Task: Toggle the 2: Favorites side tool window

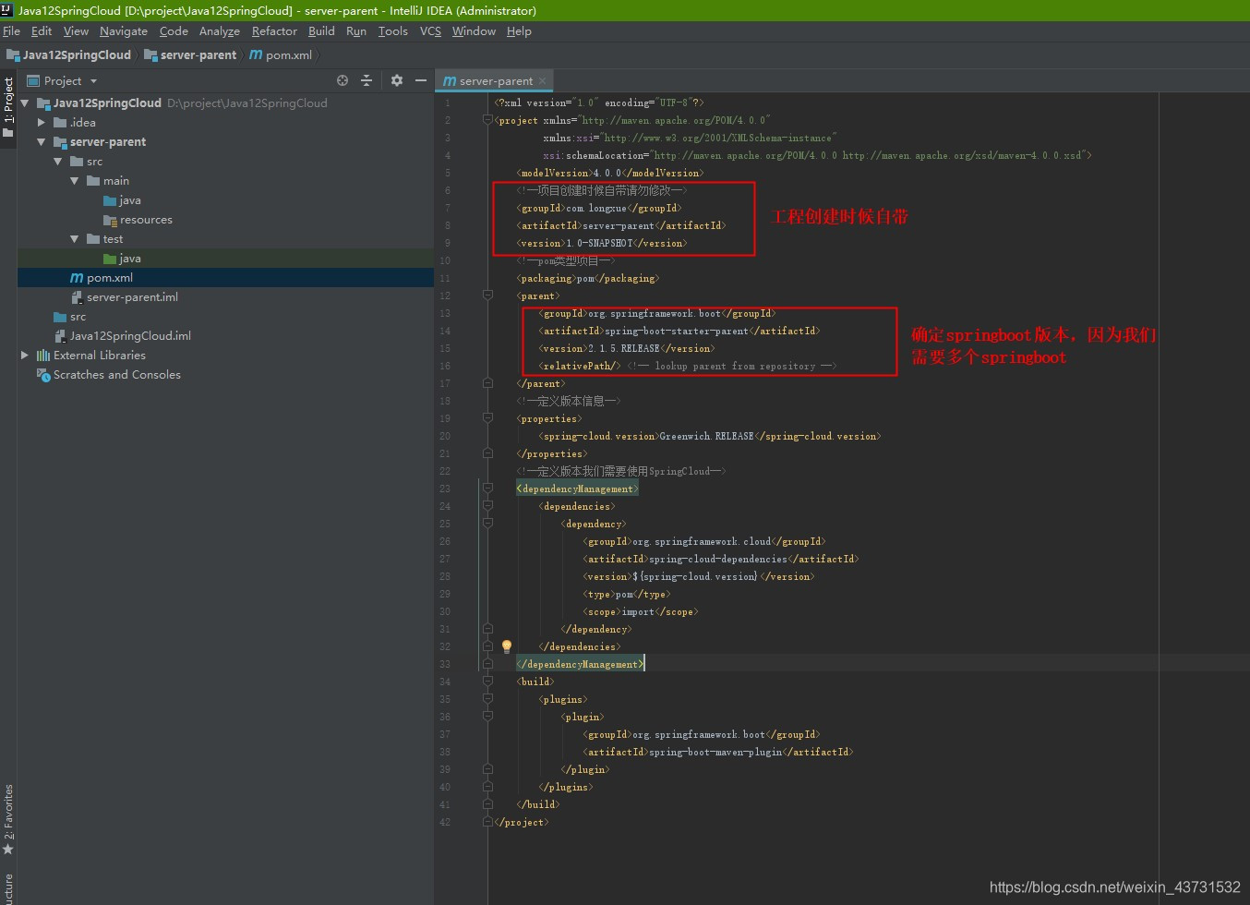Action: (8, 818)
